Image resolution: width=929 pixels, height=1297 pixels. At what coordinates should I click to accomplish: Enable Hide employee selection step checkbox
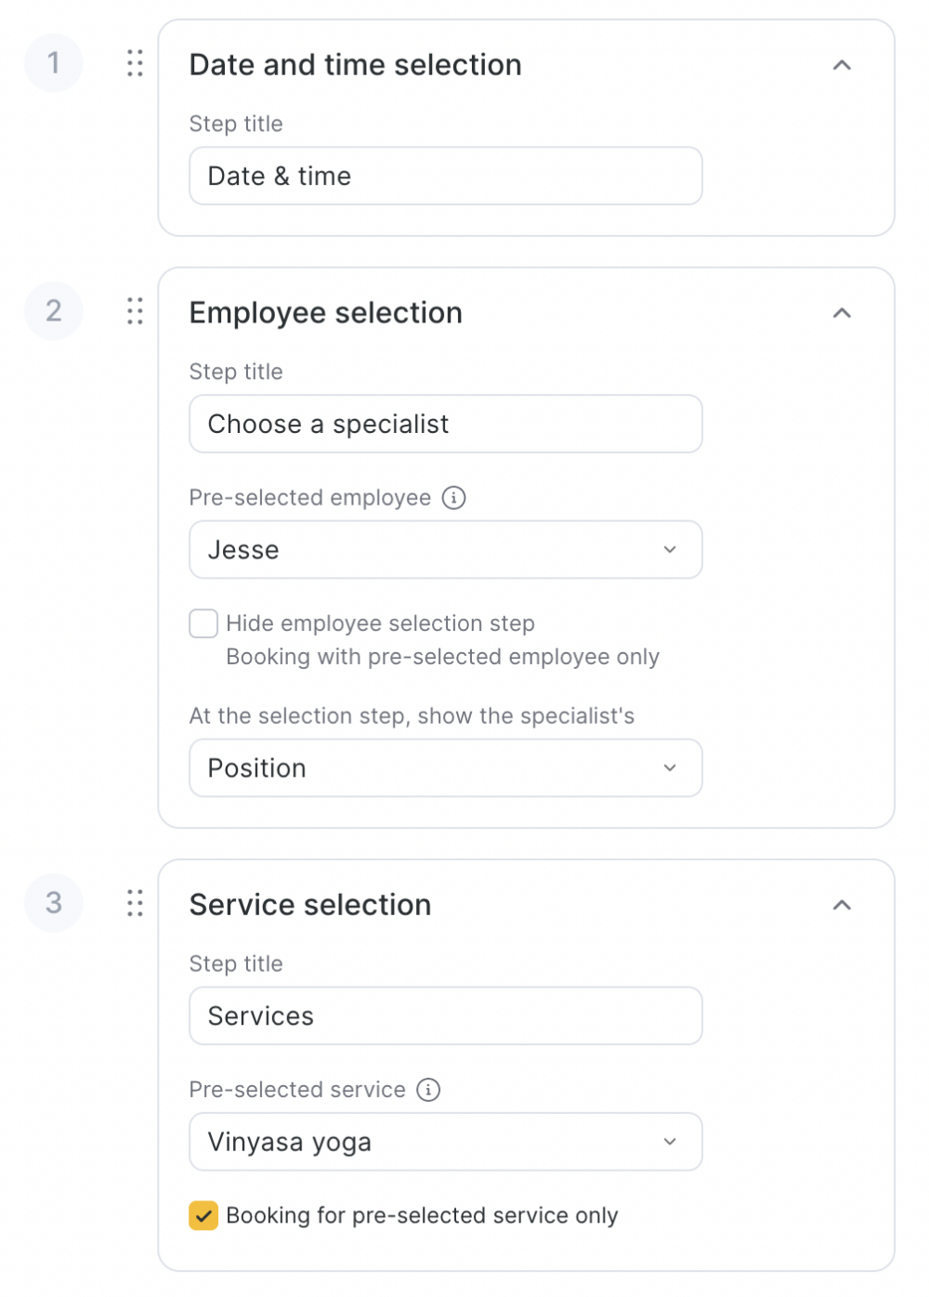203,623
